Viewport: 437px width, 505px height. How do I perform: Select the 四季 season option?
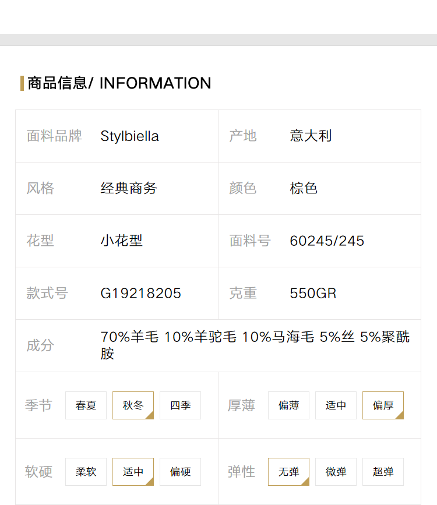point(180,405)
